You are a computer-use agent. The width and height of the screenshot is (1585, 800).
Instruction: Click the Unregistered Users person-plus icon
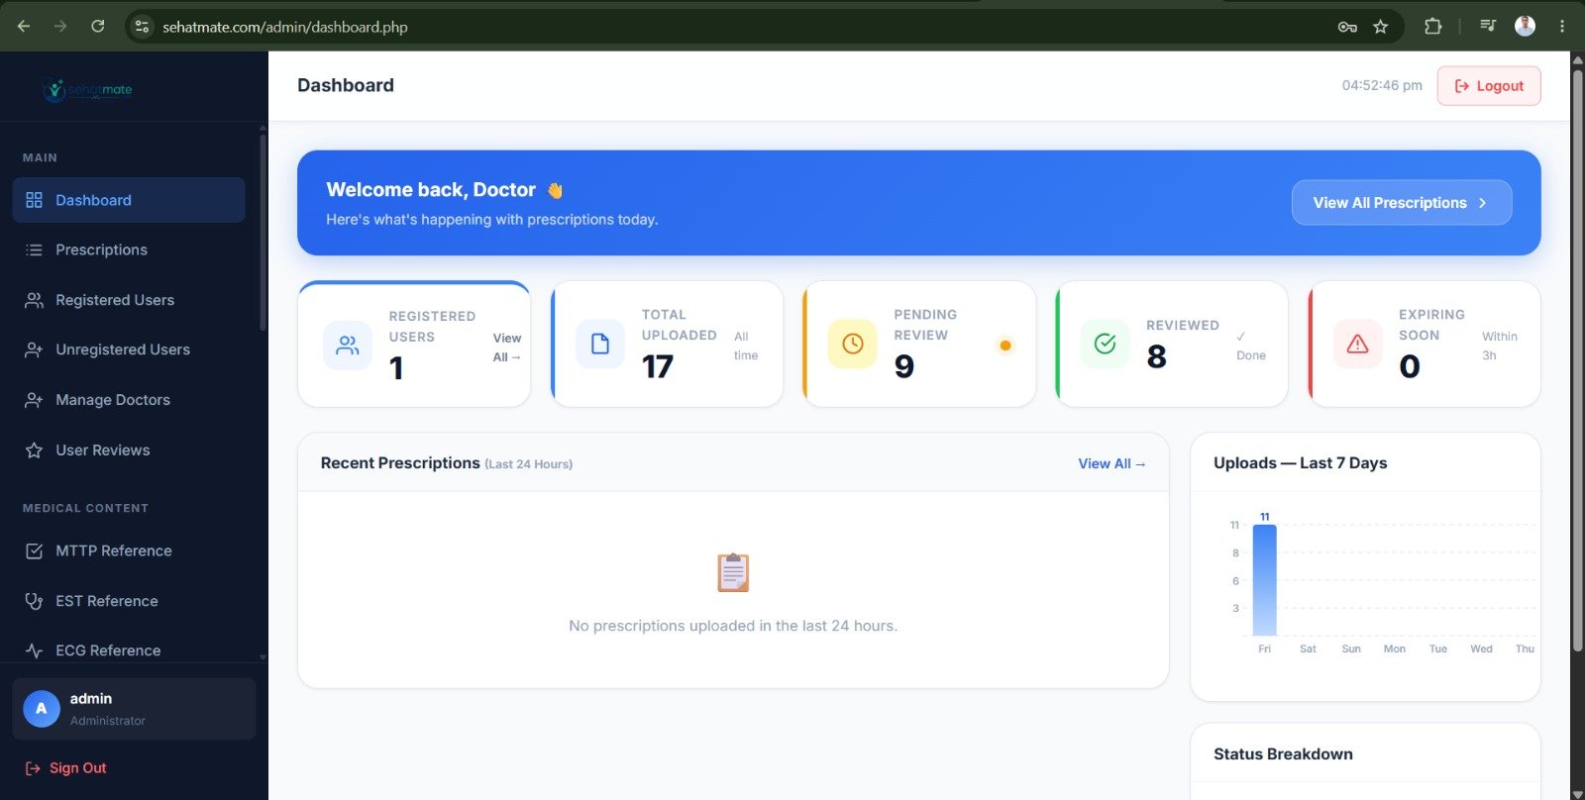[x=34, y=350]
